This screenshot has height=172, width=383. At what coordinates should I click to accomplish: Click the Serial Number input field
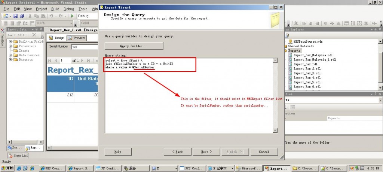(x=84, y=47)
